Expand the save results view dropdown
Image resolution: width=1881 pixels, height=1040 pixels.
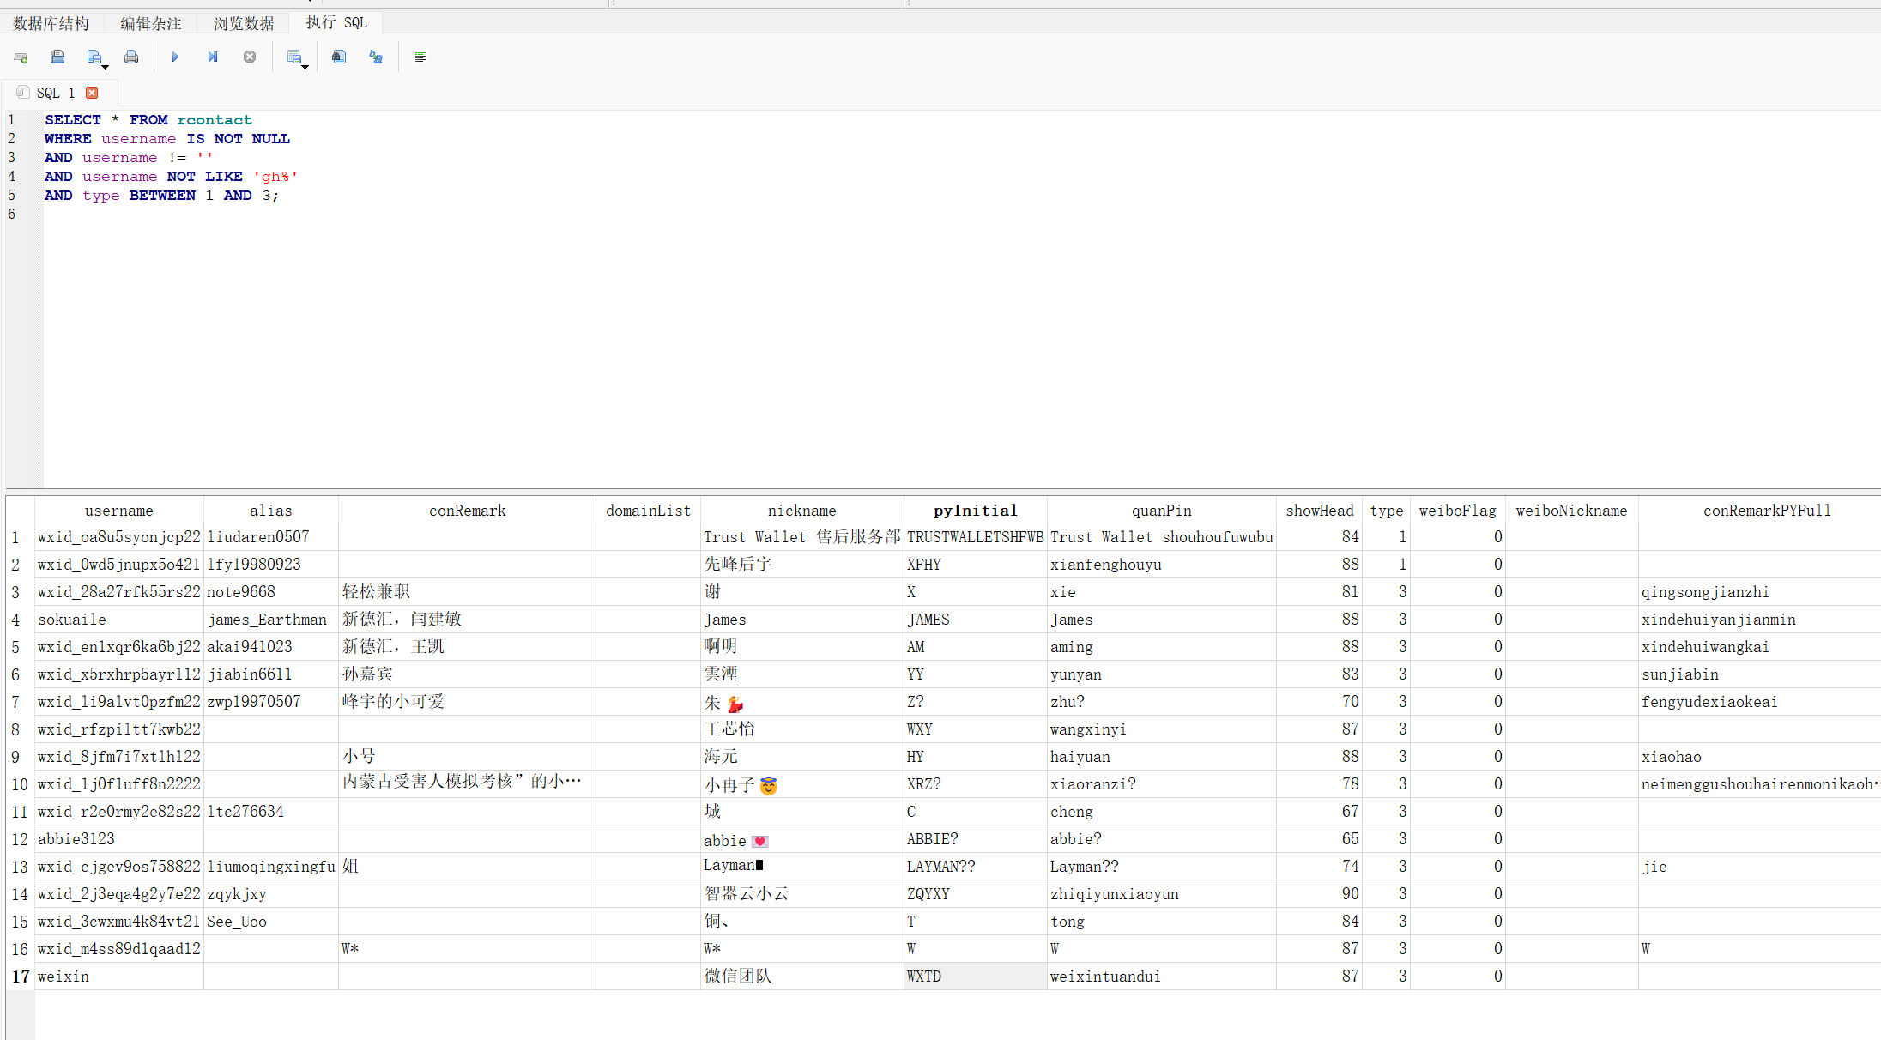305,67
